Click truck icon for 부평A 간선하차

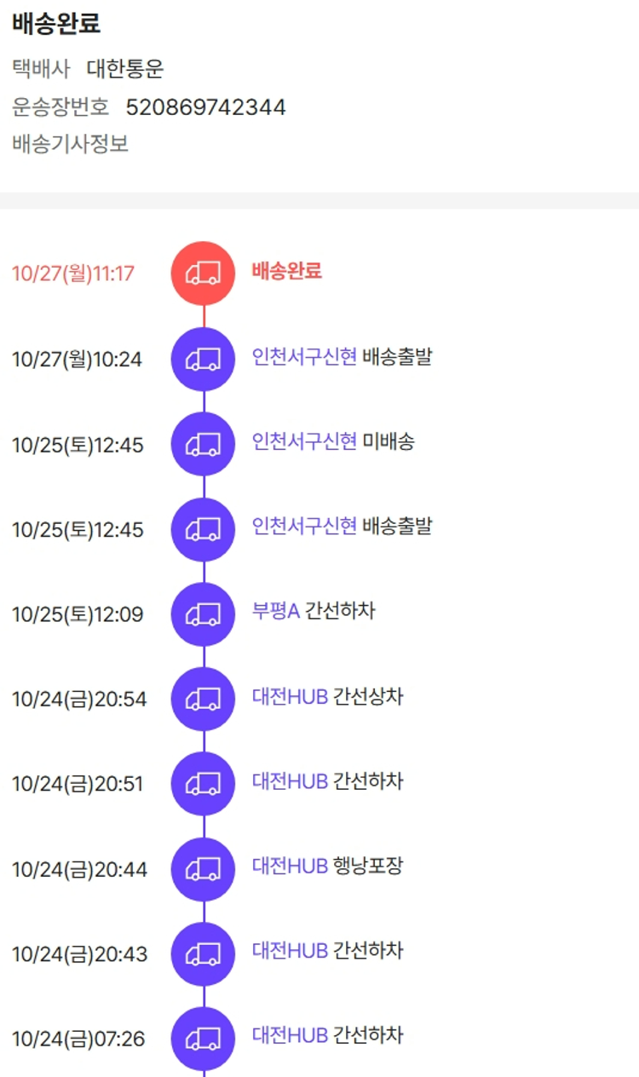click(x=204, y=613)
